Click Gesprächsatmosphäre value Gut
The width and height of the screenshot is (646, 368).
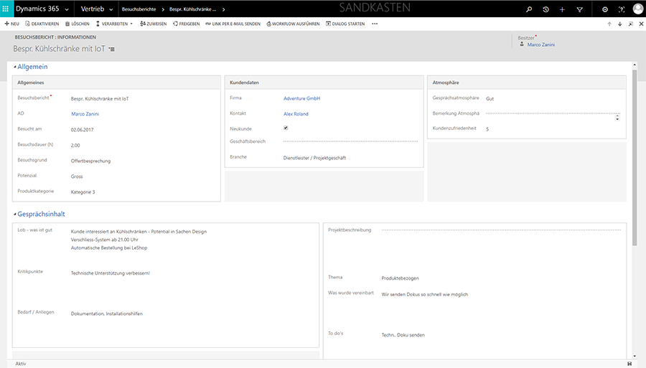(x=490, y=99)
